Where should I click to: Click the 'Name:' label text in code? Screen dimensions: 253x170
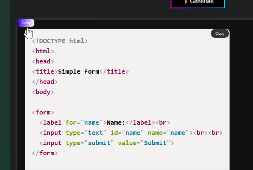point(116,122)
